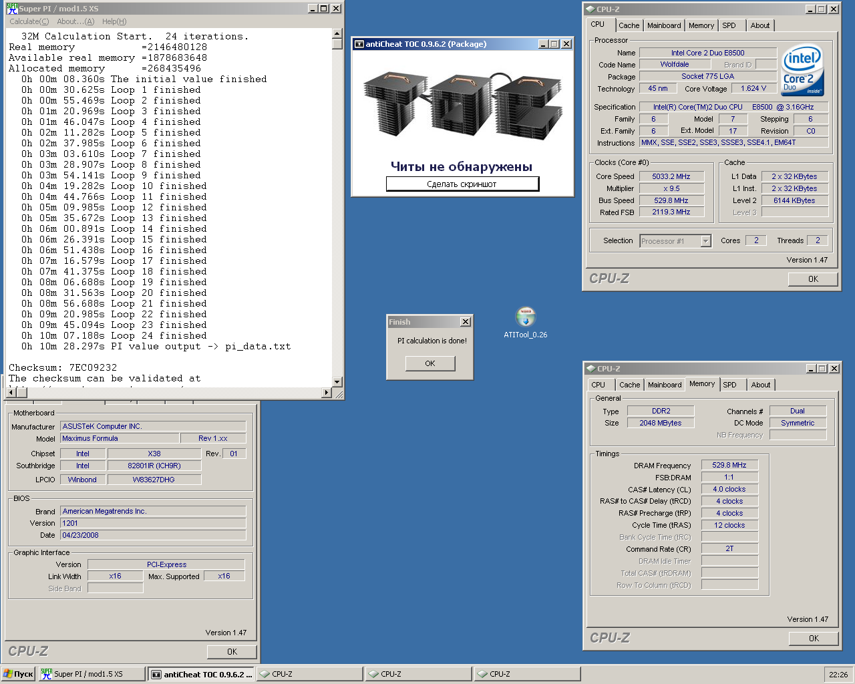Activate the third CPU-Z taskbar button
The width and height of the screenshot is (855, 684).
528,674
